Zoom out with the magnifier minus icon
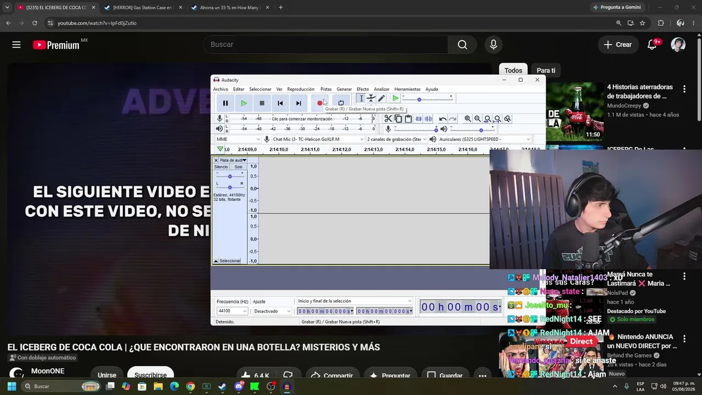The image size is (702, 395). [478, 119]
